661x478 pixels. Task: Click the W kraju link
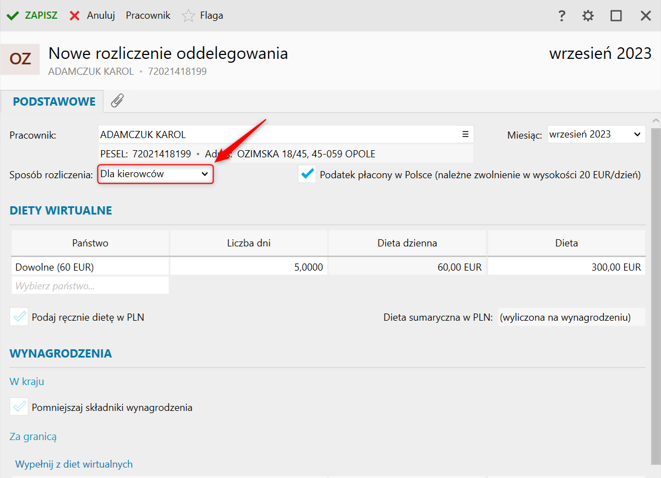coord(27,381)
